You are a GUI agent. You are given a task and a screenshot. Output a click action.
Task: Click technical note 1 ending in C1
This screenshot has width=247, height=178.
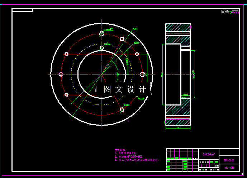point(125,153)
